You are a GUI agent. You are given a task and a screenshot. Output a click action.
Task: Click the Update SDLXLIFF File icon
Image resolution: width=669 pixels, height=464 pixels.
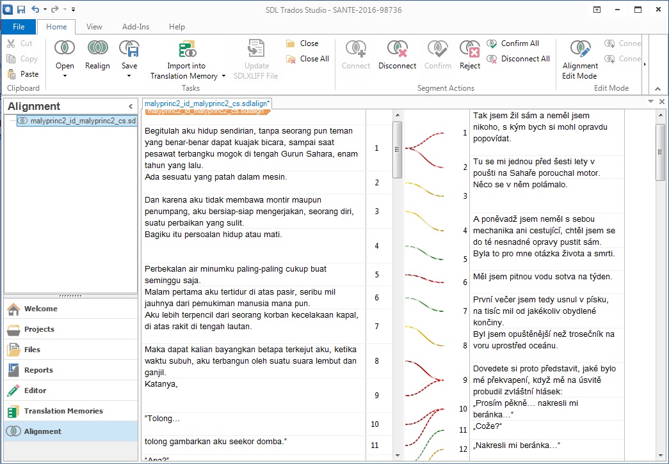256,49
